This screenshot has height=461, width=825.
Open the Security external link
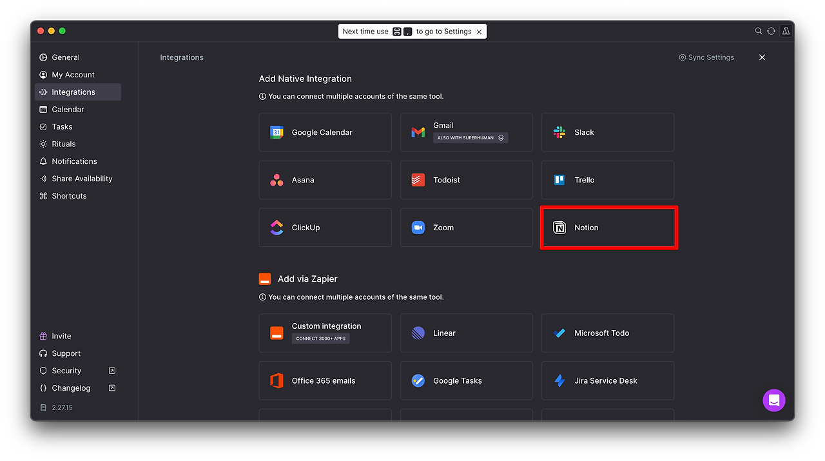point(77,371)
